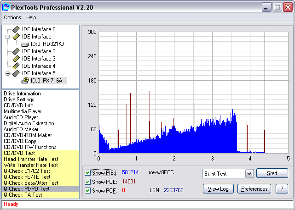Open CD/DVD Copy

coord(20,141)
